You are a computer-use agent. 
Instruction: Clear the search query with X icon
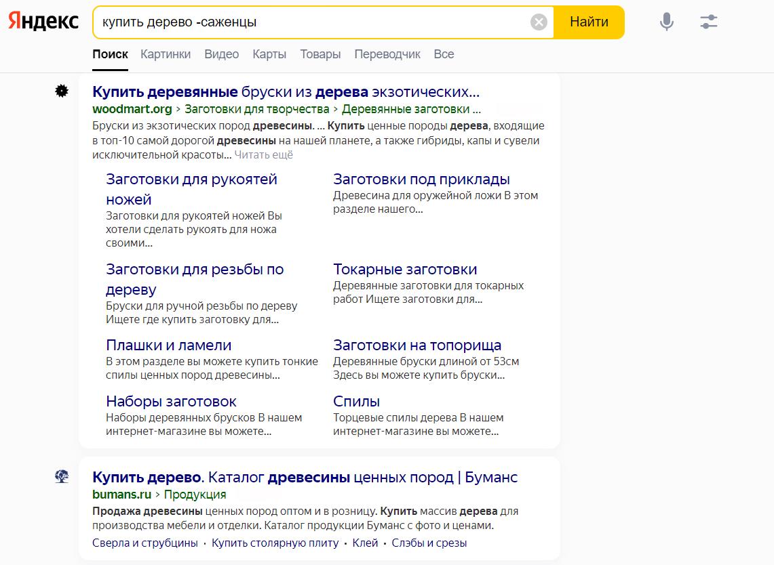[x=539, y=22]
